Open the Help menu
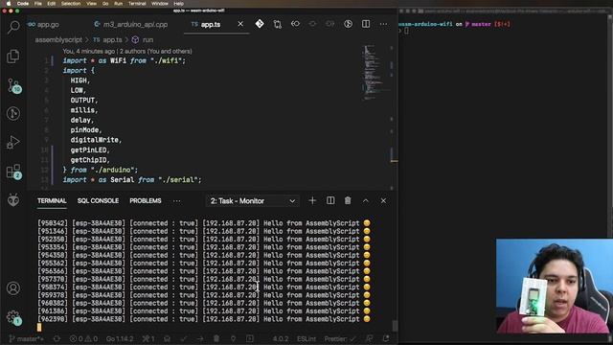The image size is (613, 345). pos(179,3)
